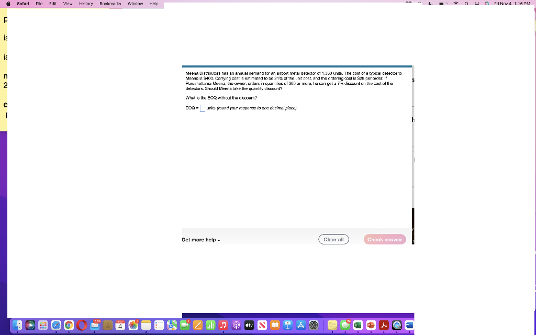Open Keynote from the dock
536x335 pixels.
coord(288,325)
